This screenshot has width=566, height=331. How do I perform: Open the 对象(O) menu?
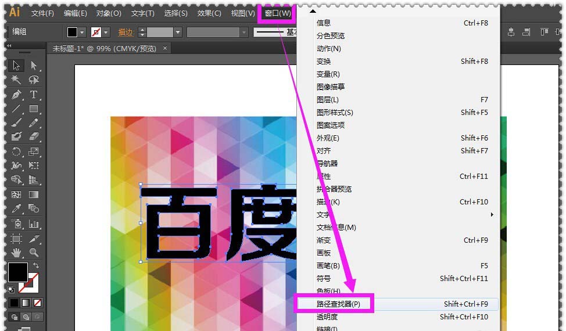click(109, 13)
